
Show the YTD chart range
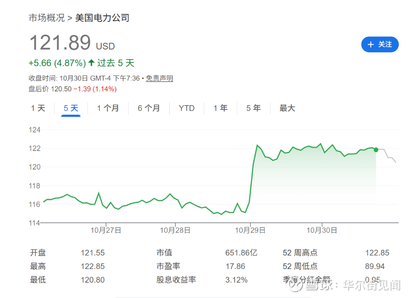click(186, 108)
